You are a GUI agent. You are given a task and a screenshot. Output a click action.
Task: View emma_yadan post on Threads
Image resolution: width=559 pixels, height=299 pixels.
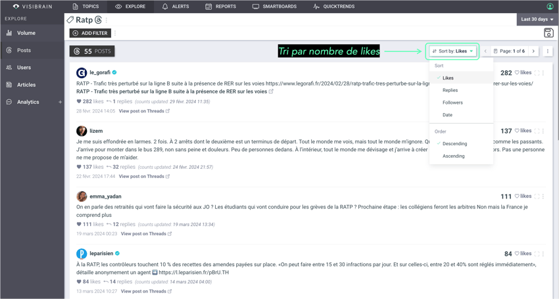tap(146, 234)
